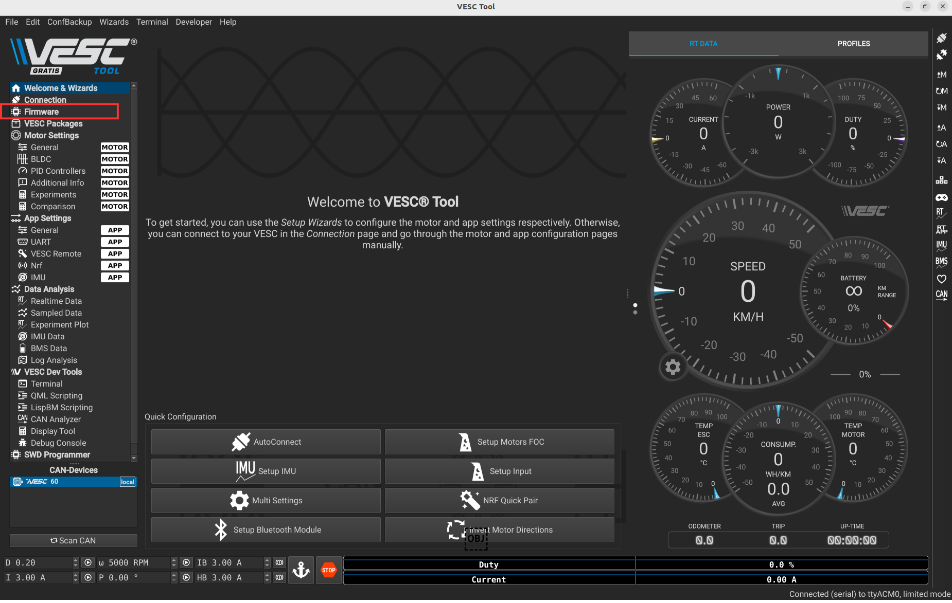Image resolution: width=952 pixels, height=603 pixels.
Task: Open LispBM Scripting page
Action: coord(70,408)
